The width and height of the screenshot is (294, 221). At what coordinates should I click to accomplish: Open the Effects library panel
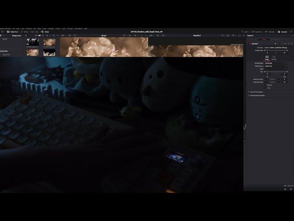(25, 32)
